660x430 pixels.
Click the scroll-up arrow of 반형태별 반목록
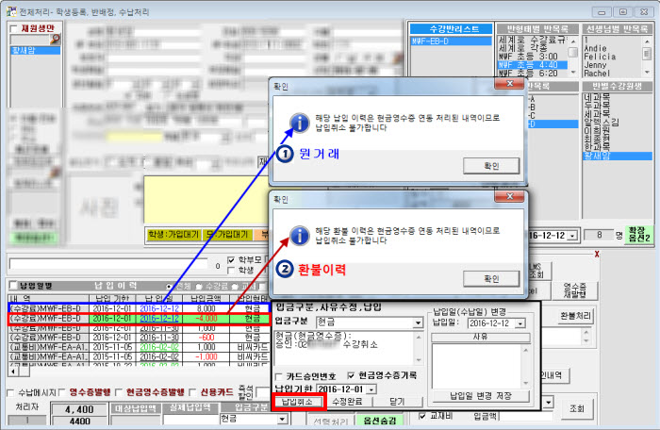pyautogui.click(x=573, y=41)
